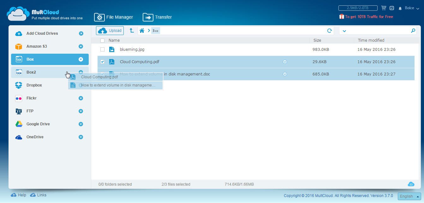This screenshot has height=203, width=424.
Task: Click the traffic usage progress bar
Action: (x=358, y=8)
